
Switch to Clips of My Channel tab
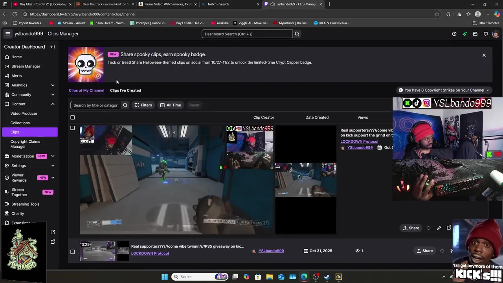86,90
